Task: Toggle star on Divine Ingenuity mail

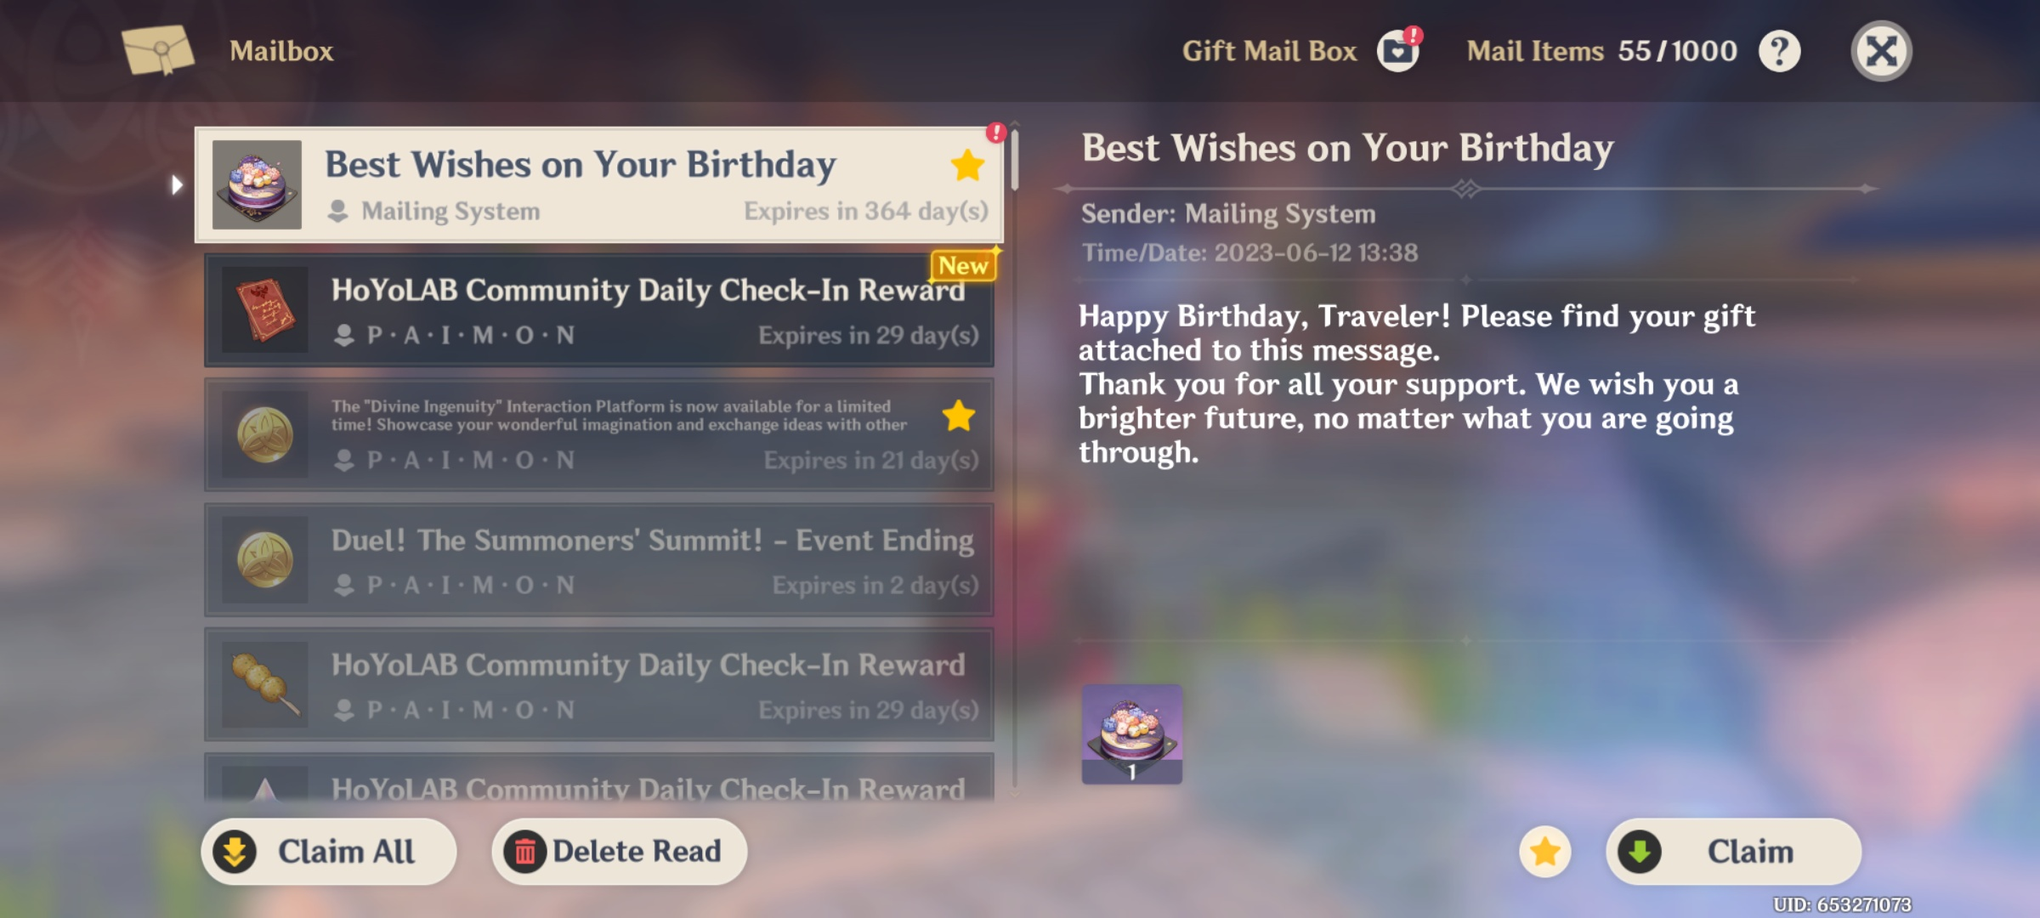Action: 959,416
